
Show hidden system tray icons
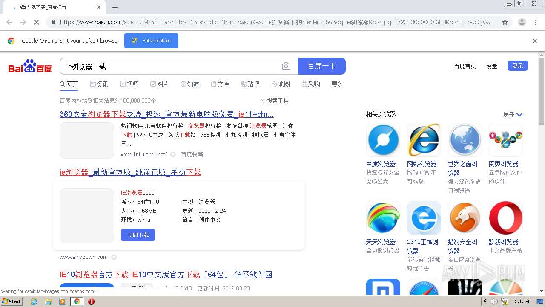[x=485, y=301]
